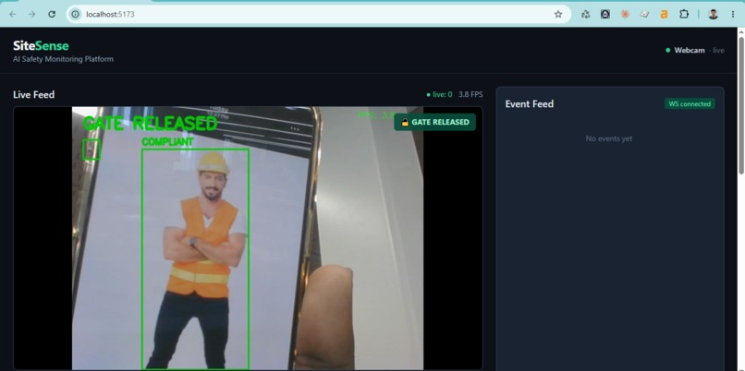Open the pencil-note extension icon
745x371 pixels.
(644, 14)
